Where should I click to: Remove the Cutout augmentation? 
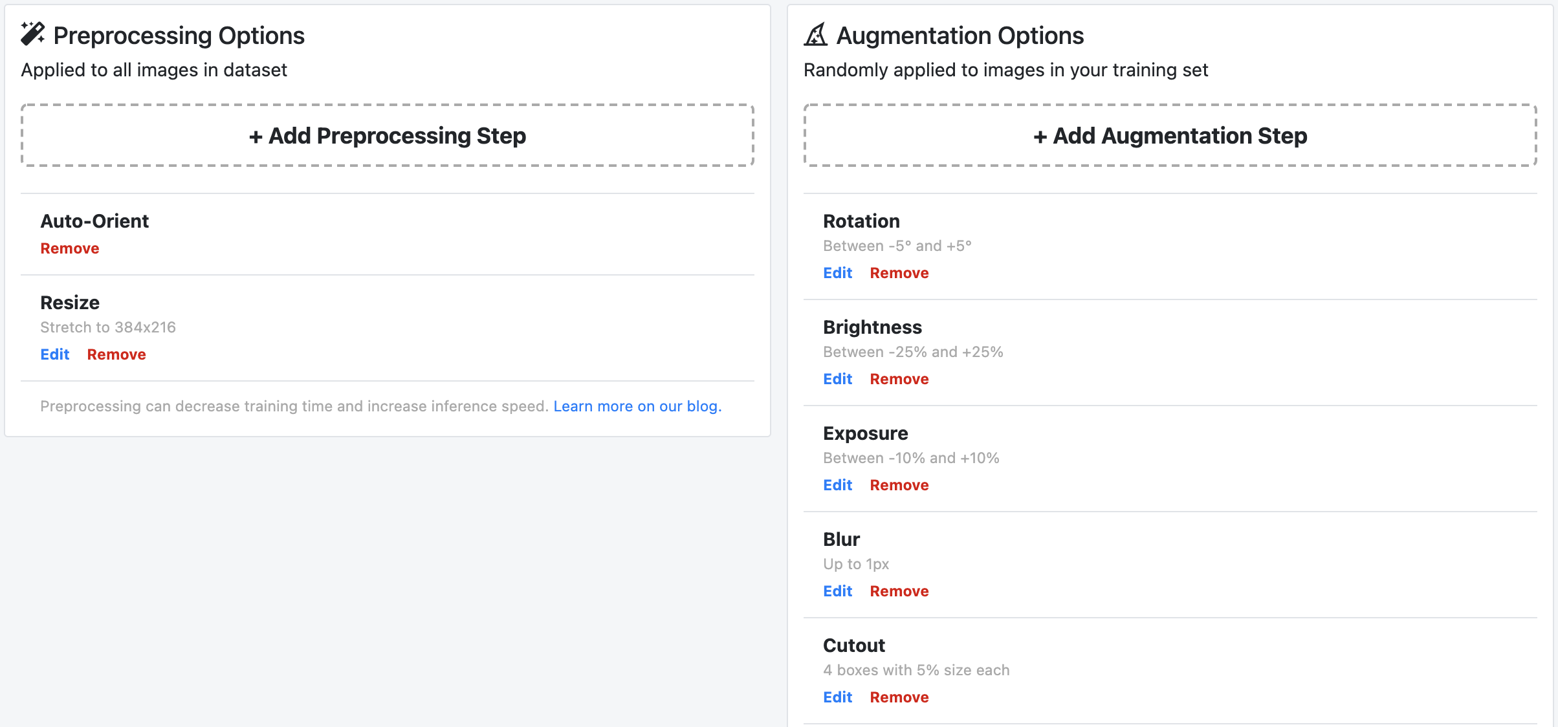(x=899, y=697)
